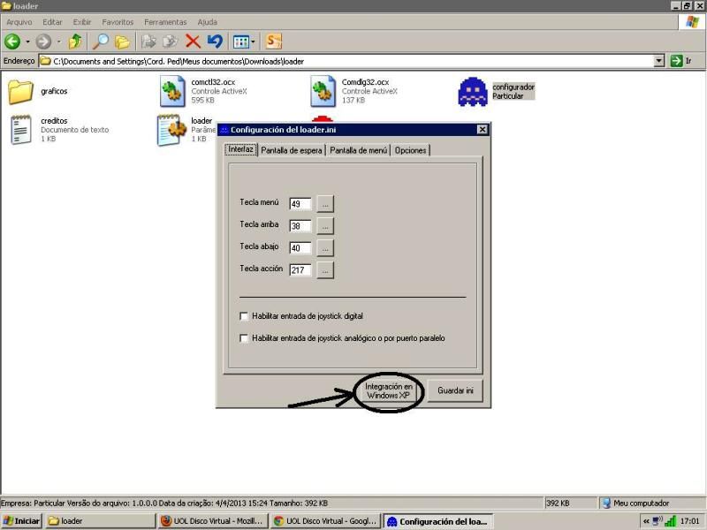Click the Guardar ini button
Image resolution: width=707 pixels, height=530 pixels.
pos(455,390)
